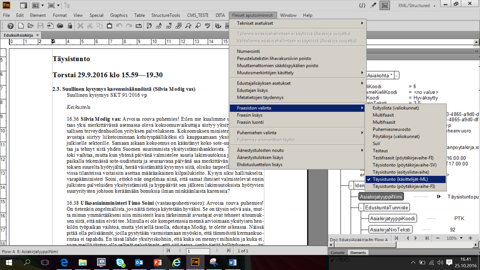
Task: Click the code braces view icon
Action: (362, 5)
